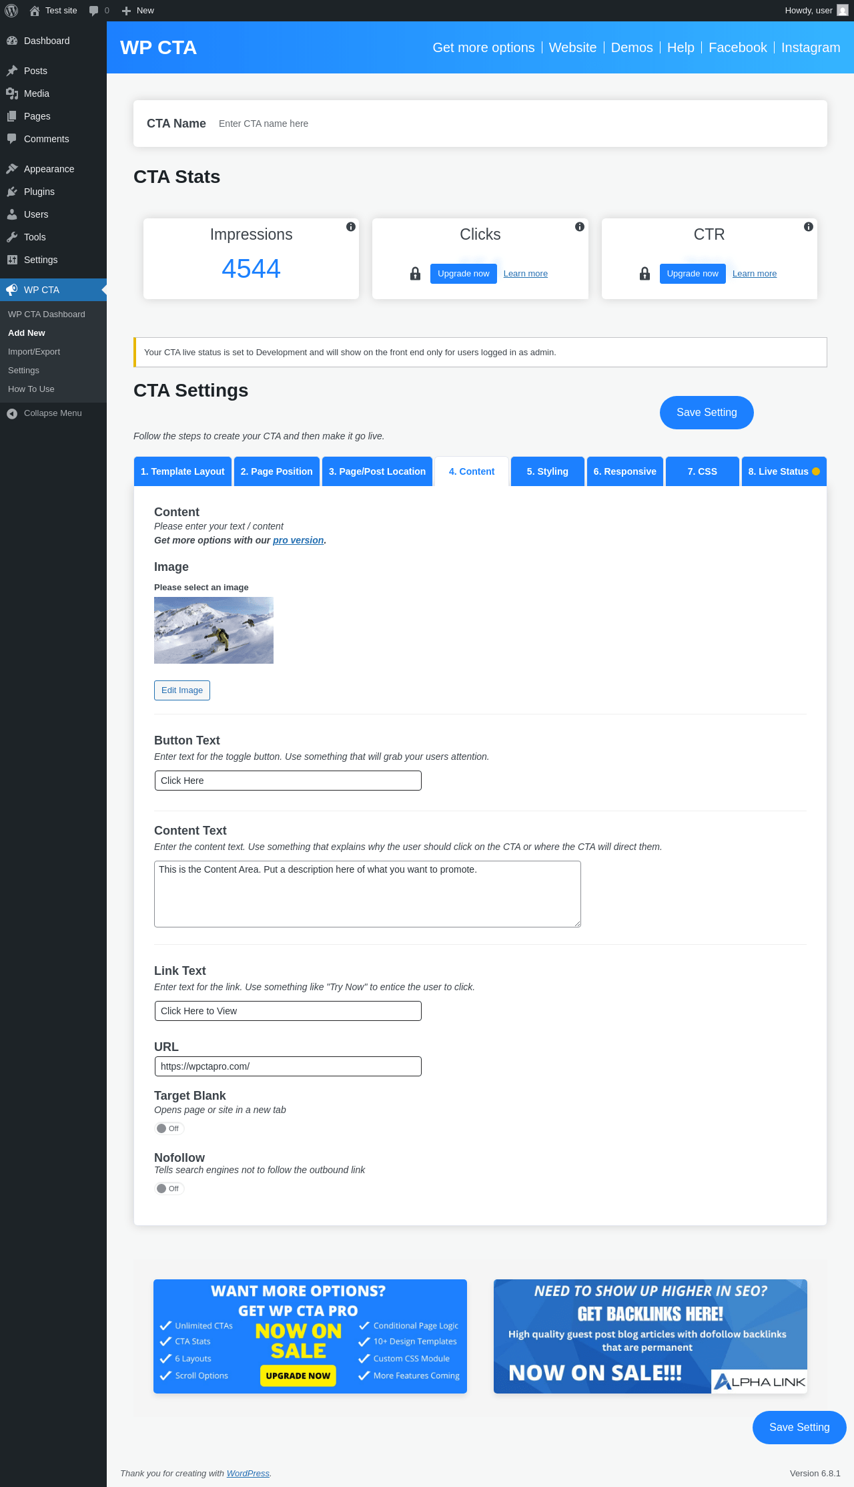Click the WP CTA megaphone icon

[12, 290]
